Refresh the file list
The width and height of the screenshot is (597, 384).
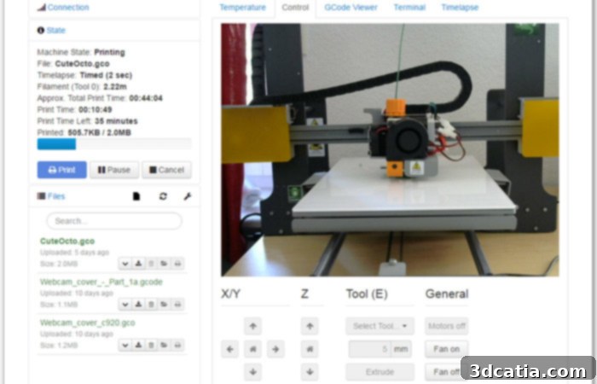tap(163, 196)
